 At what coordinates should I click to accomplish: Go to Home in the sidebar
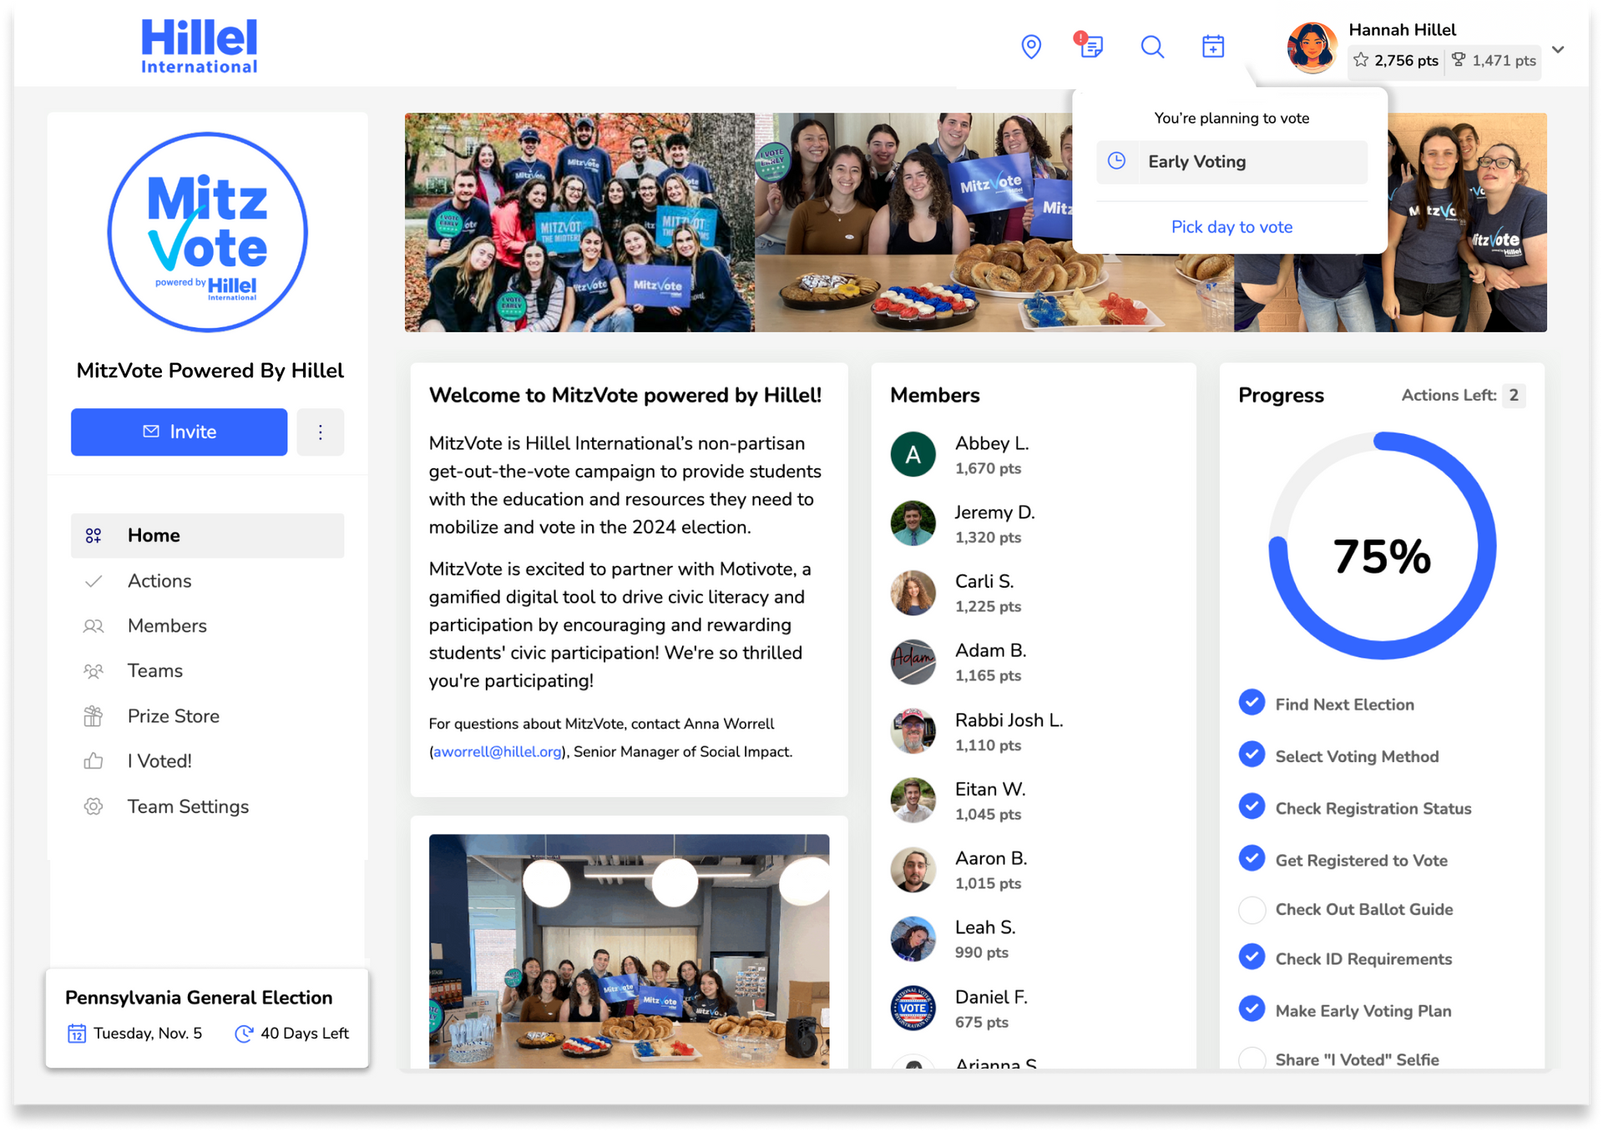[207, 535]
